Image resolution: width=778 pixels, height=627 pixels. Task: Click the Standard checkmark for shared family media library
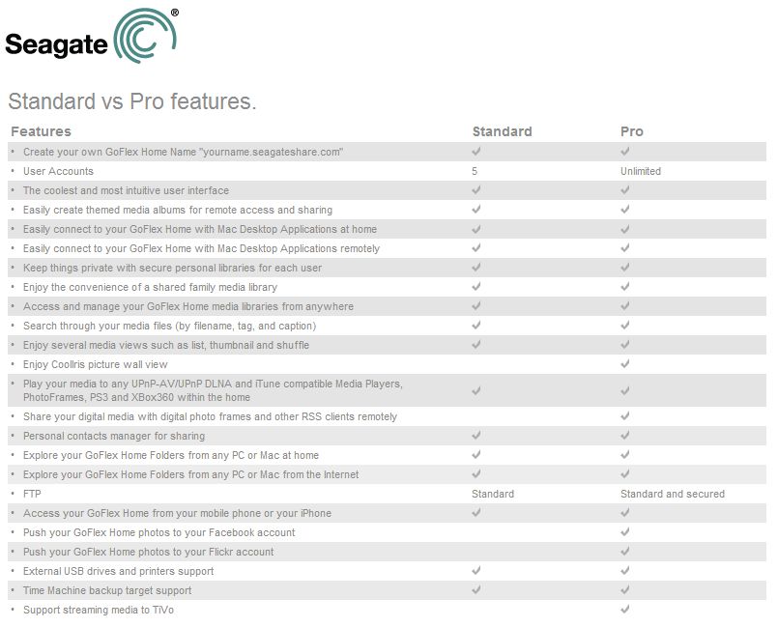(x=476, y=287)
